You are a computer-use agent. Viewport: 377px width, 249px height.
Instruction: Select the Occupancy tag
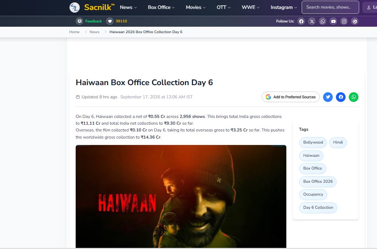[x=313, y=194]
